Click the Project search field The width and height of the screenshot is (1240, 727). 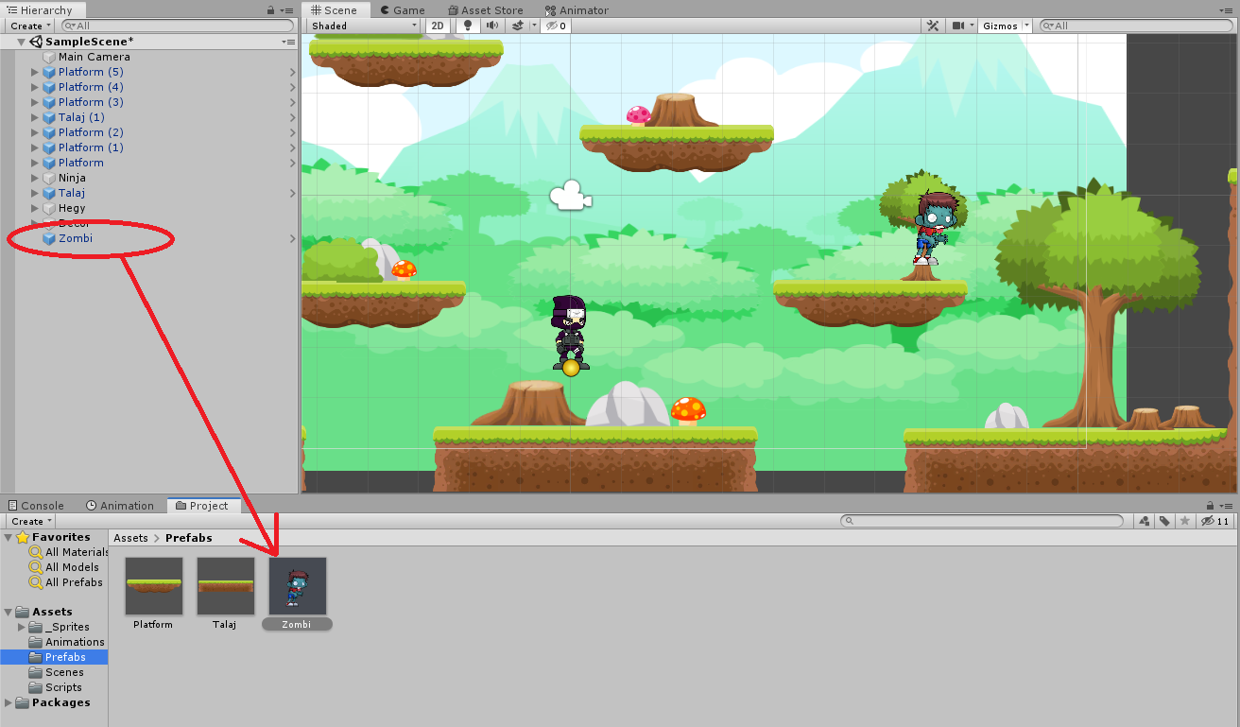coord(983,521)
